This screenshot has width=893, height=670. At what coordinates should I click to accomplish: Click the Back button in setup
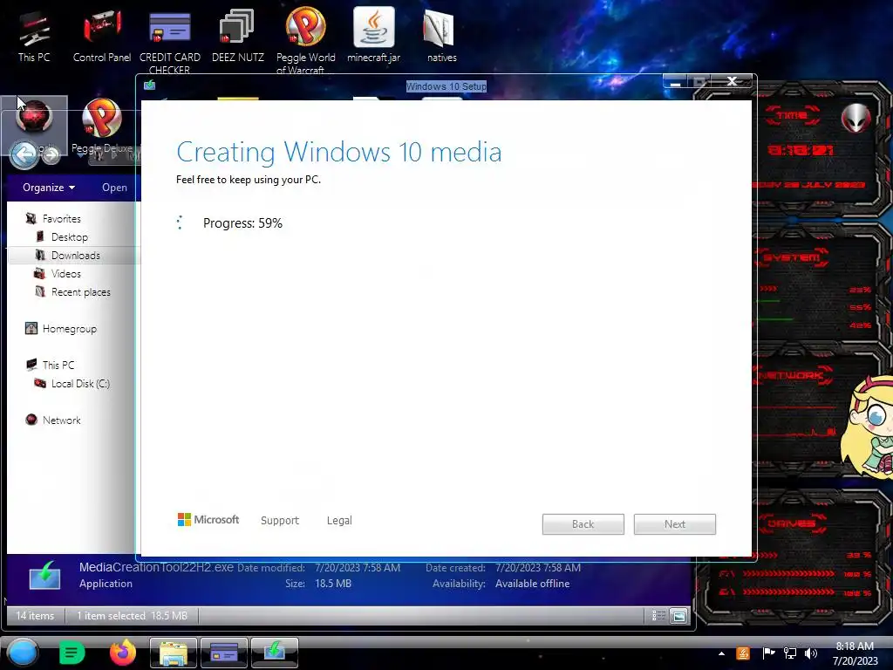click(583, 524)
